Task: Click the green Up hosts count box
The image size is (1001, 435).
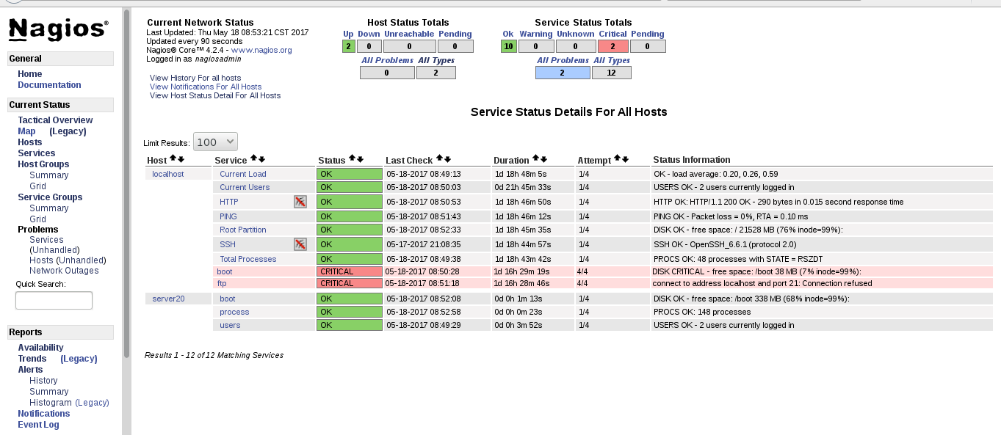Action: [x=348, y=46]
